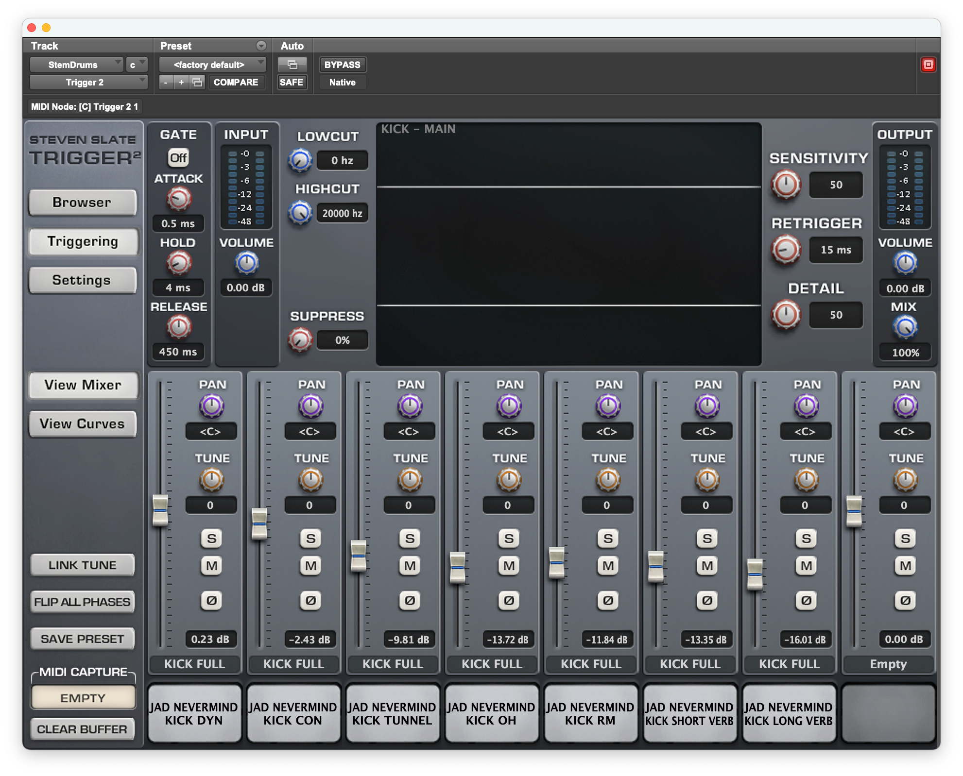Click the JAD NEVERMIND KICK RM sample slot

click(x=590, y=713)
